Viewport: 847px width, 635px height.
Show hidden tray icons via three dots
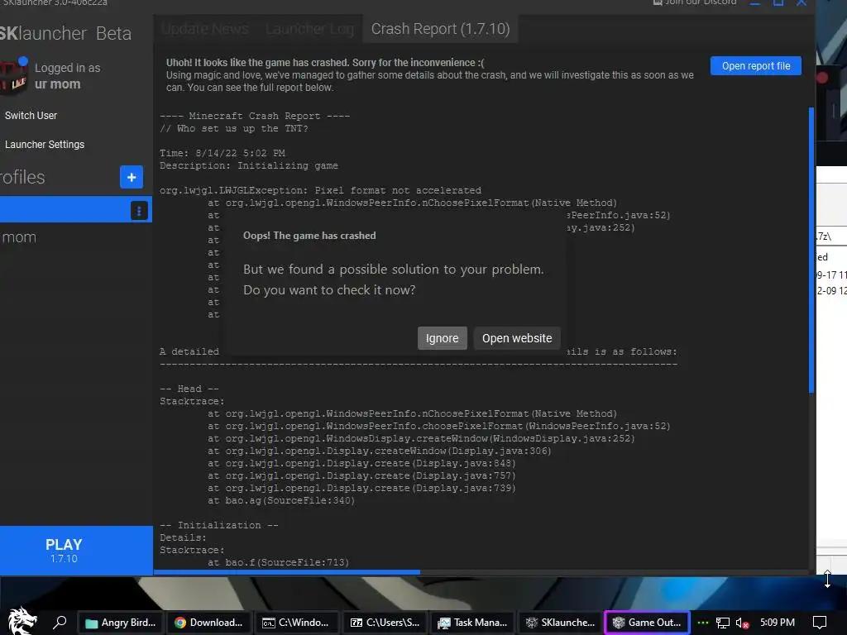click(x=703, y=623)
